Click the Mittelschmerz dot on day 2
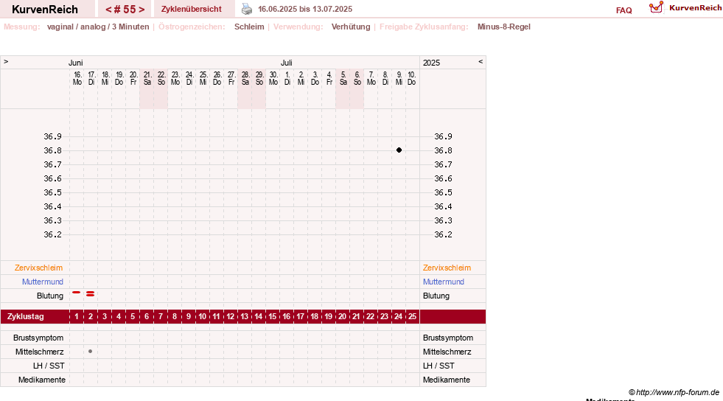 [91, 351]
